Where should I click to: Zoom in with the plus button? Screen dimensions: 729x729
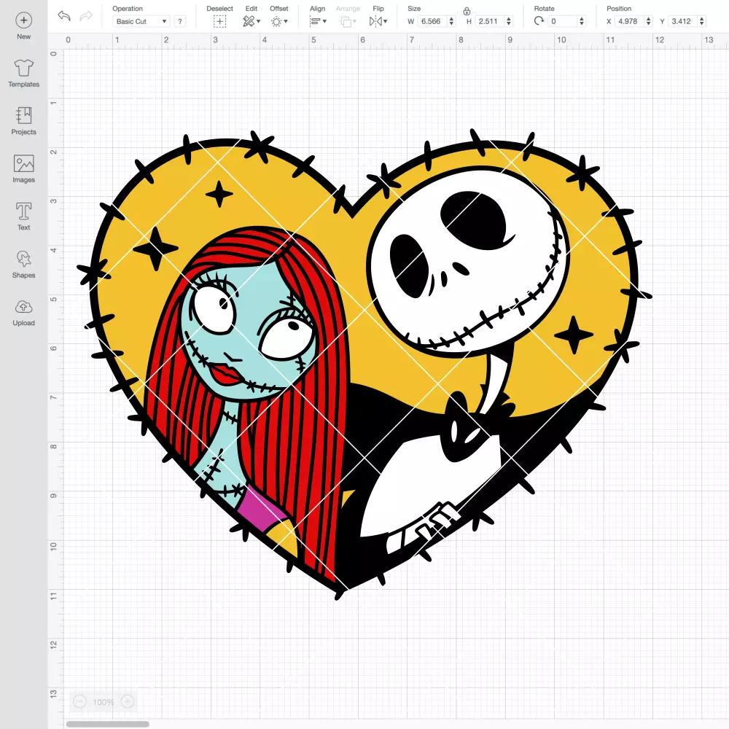point(128,701)
